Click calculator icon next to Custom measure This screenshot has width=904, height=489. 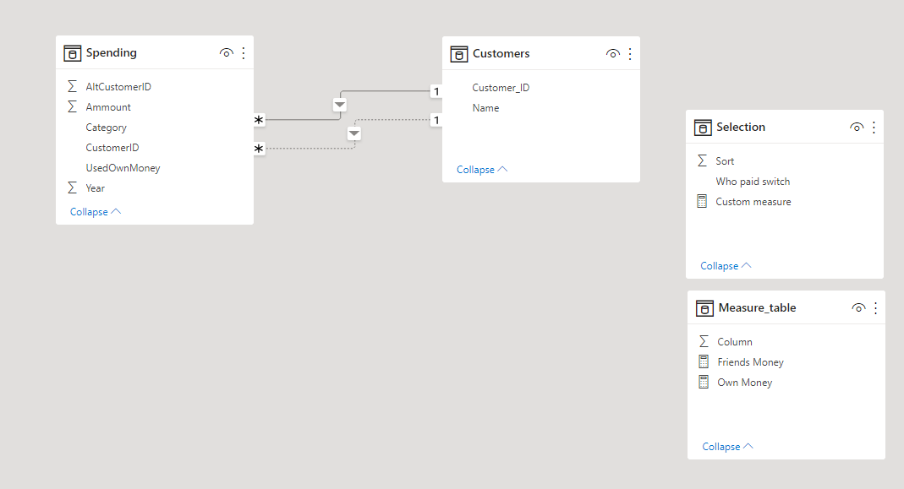point(702,202)
